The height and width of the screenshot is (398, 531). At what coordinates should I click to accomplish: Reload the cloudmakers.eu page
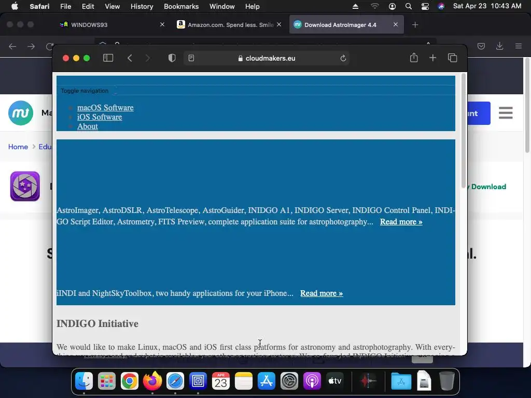343,58
